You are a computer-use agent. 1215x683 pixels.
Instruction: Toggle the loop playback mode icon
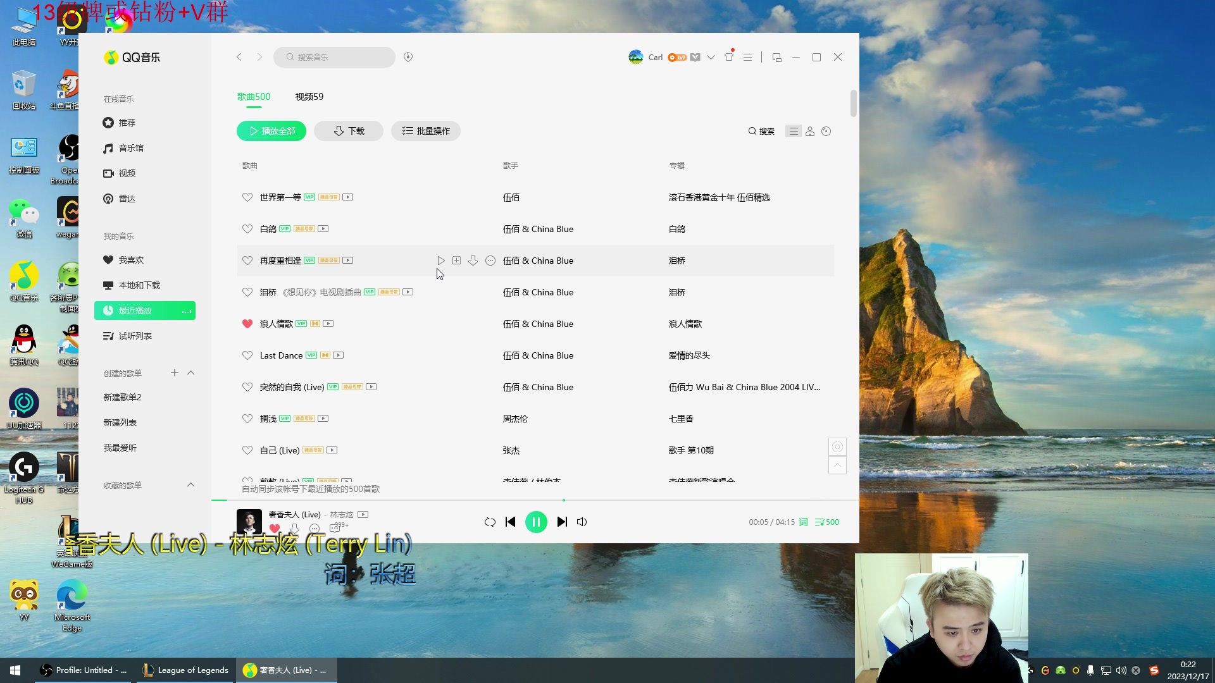[490, 522]
